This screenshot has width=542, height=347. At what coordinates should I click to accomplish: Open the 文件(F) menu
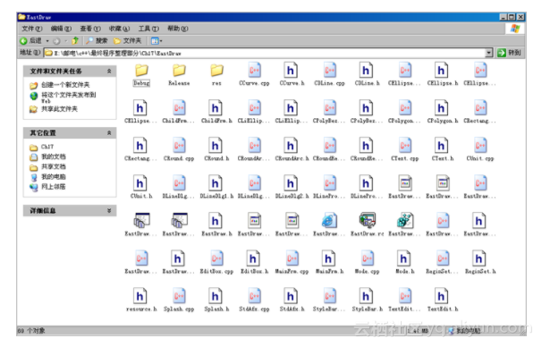[32, 29]
